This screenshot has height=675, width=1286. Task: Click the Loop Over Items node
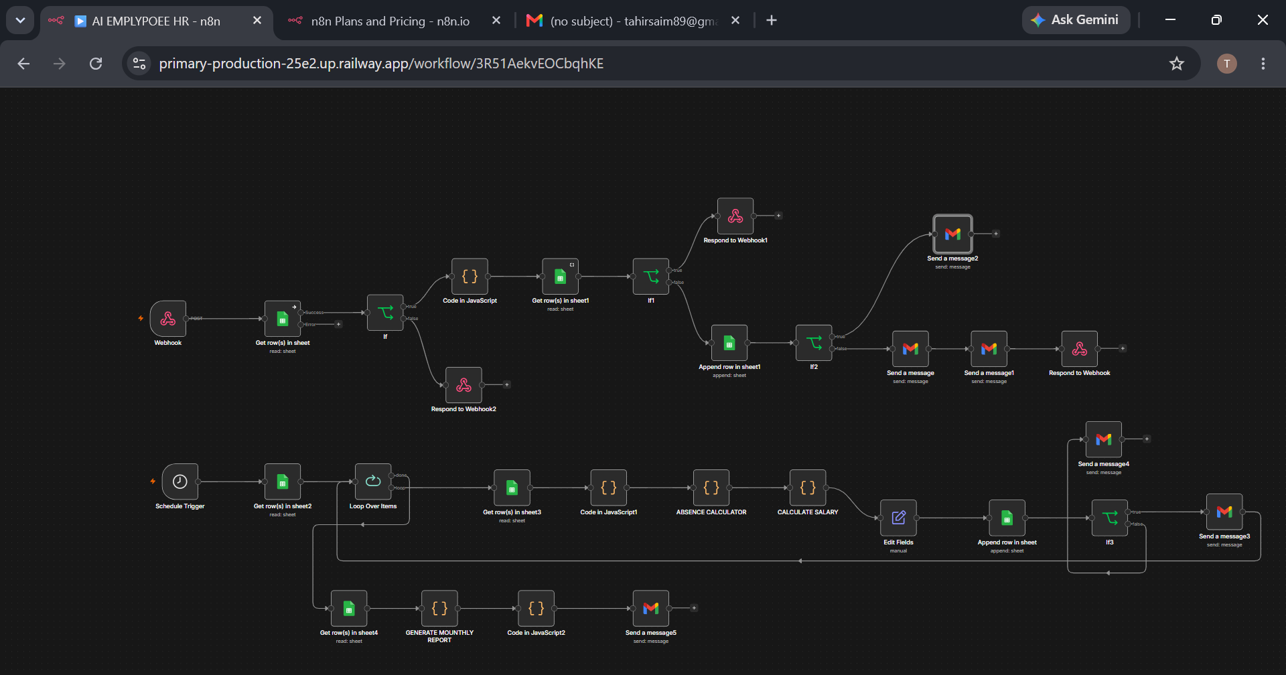pyautogui.click(x=373, y=481)
